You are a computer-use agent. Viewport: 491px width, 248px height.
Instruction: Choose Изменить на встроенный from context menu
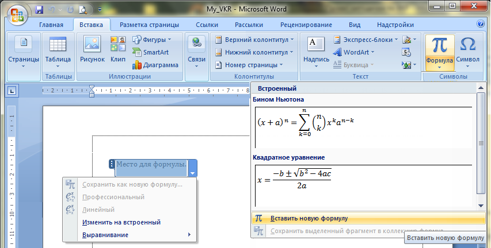pyautogui.click(x=130, y=222)
